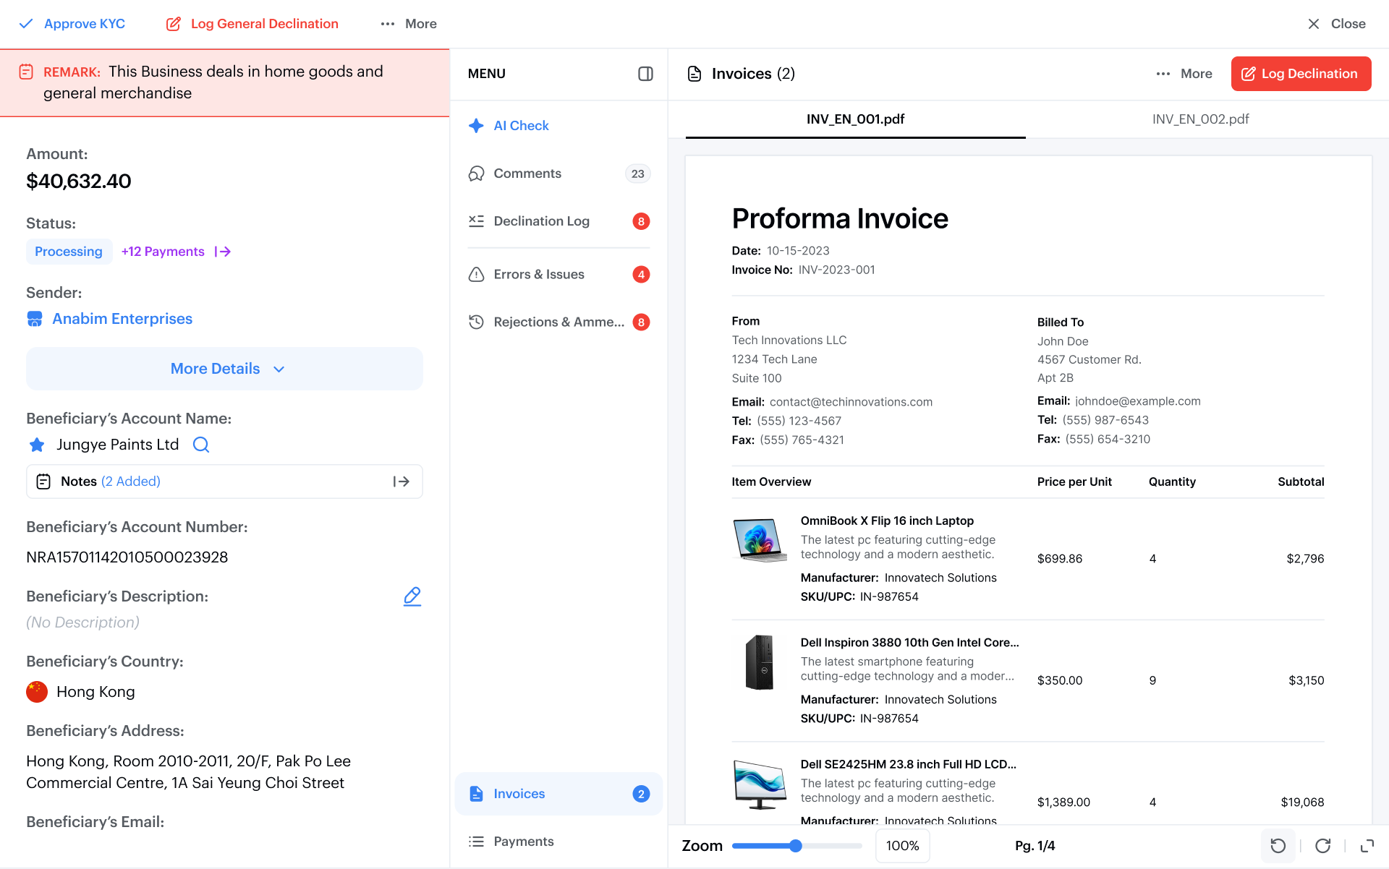This screenshot has width=1389, height=869.
Task: Click the Dell monitor thumbnail
Action: pos(760,784)
